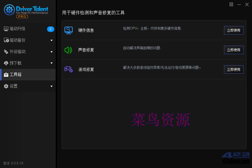252x168 pixels.
Task: Open 设置 using the gear icon
Action: [x=6, y=86]
